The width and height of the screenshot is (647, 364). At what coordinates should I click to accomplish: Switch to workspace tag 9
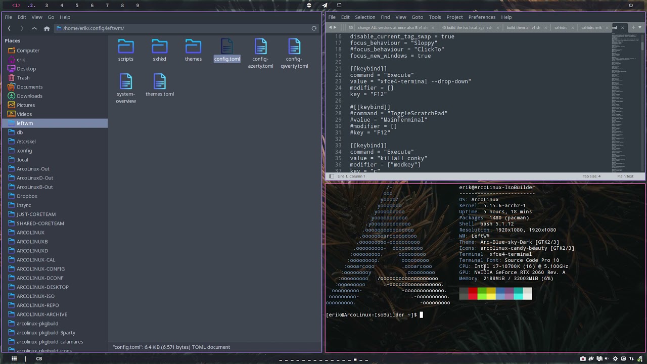point(137,5)
